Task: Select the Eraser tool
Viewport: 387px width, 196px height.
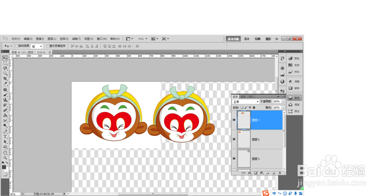Action: [5, 110]
